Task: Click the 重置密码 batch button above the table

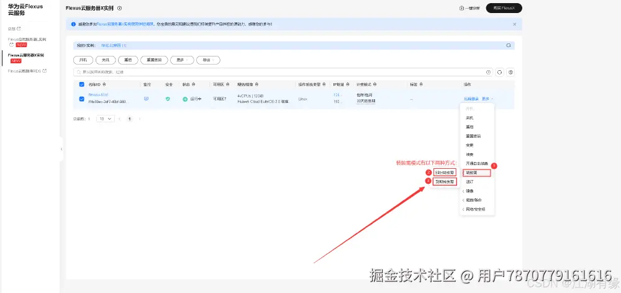Action: pyautogui.click(x=153, y=60)
